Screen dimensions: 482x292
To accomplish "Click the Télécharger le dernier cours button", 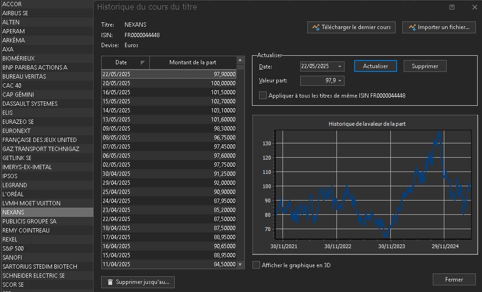I will coord(351,27).
